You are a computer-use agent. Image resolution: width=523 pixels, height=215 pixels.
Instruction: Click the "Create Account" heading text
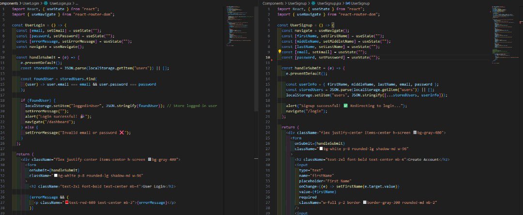pyautogui.click(x=423, y=160)
